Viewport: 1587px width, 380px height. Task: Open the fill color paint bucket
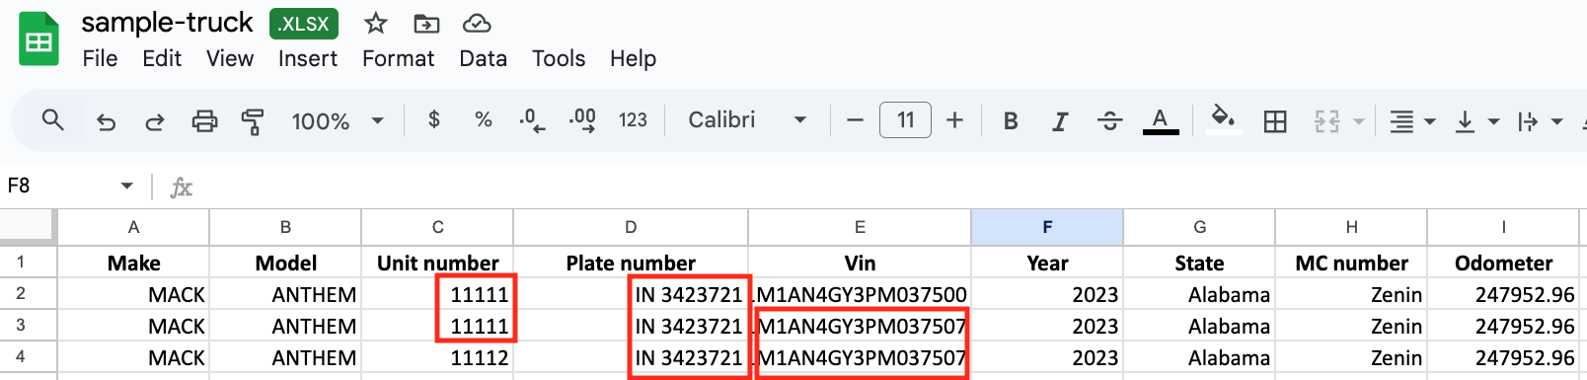pyautogui.click(x=1224, y=119)
